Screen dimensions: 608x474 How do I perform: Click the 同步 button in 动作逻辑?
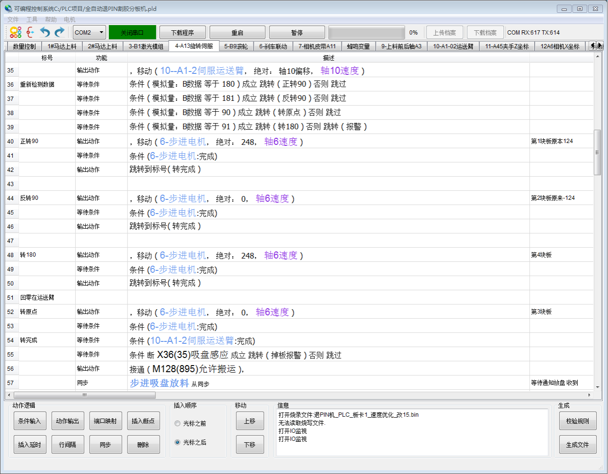[105, 445]
